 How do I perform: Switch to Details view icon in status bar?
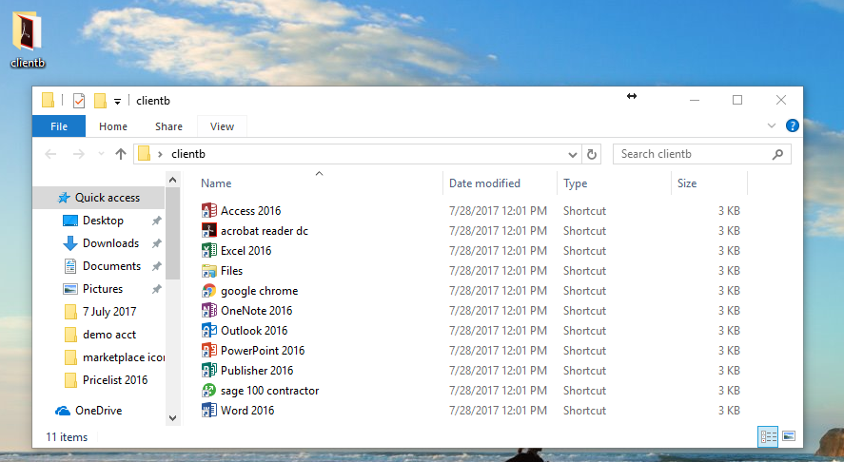pos(768,436)
